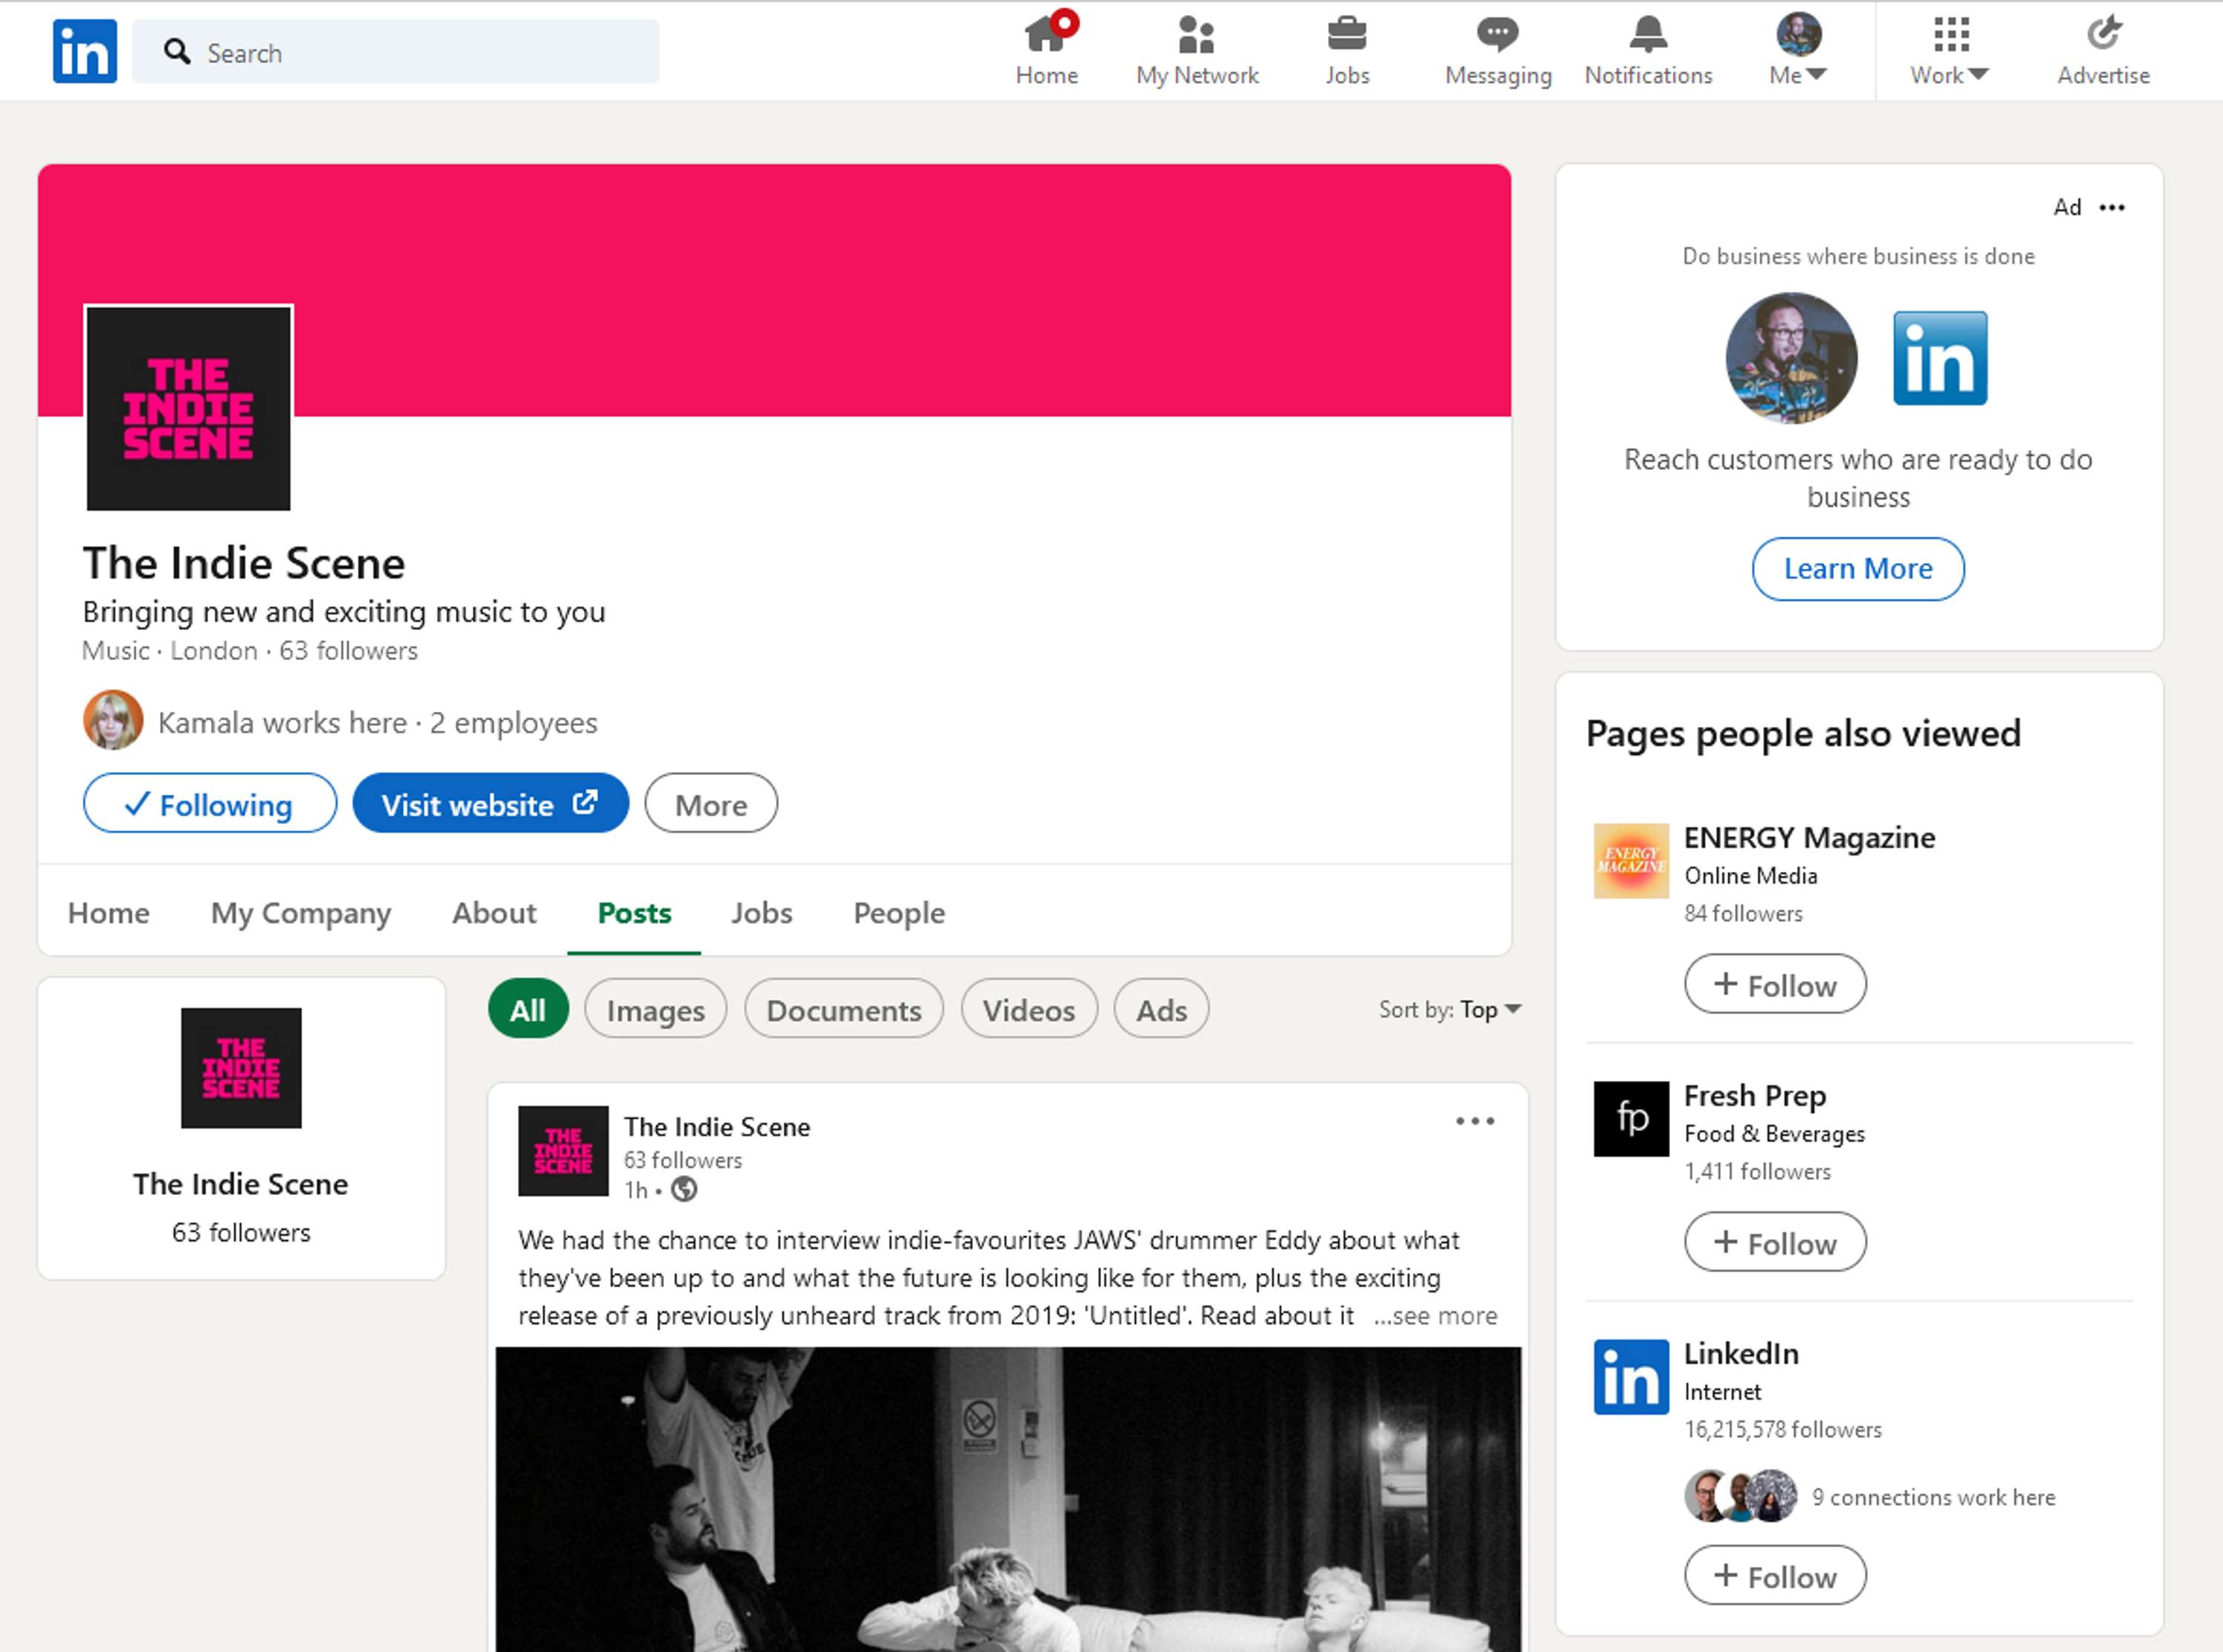
Task: Open the Sort by Top dropdown
Action: [x=1450, y=1009]
